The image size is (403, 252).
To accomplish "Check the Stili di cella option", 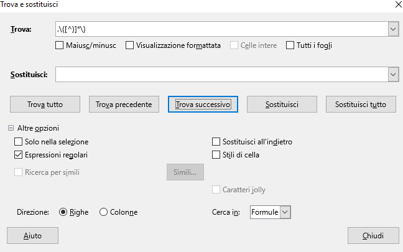I will (x=216, y=155).
